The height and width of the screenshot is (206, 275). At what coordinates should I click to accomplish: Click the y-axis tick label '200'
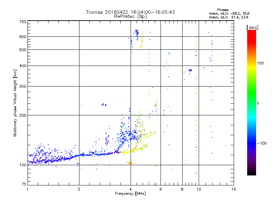click(23, 115)
